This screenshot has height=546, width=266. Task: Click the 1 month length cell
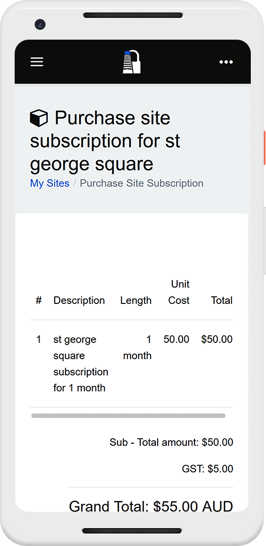click(138, 347)
